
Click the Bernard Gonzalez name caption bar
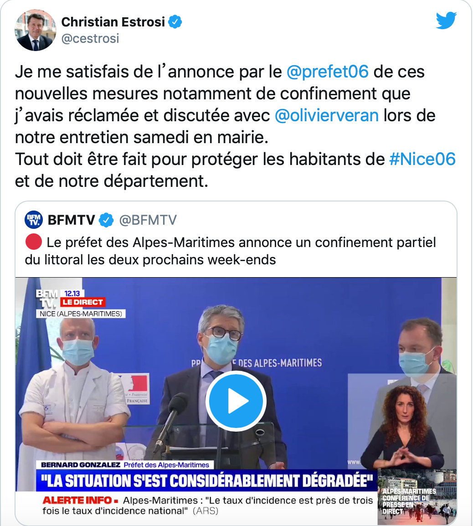(x=125, y=464)
